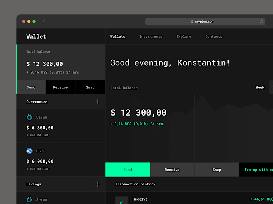Click the USDT coin icon
The height and width of the screenshot is (204, 273).
(29, 151)
